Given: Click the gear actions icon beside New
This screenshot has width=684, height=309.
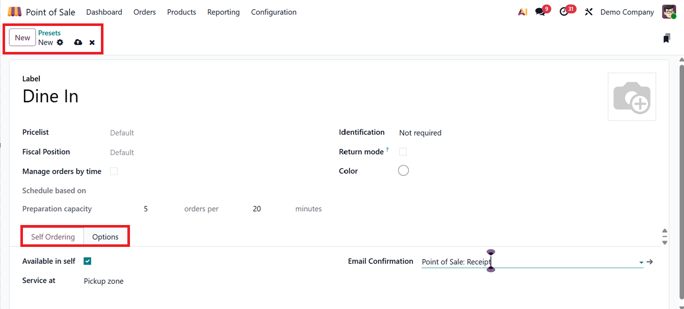Looking at the screenshot, I should pyautogui.click(x=60, y=42).
